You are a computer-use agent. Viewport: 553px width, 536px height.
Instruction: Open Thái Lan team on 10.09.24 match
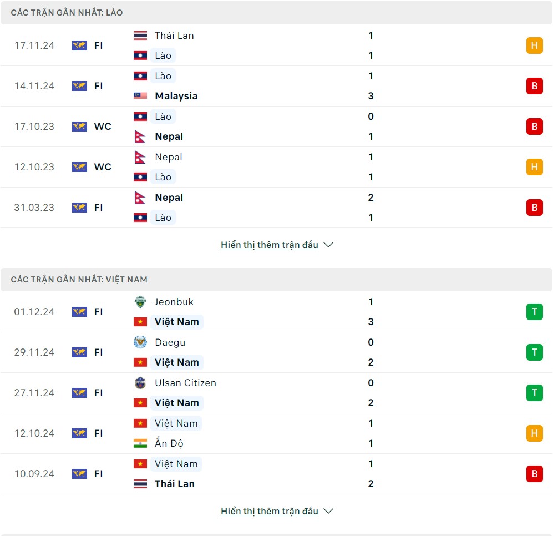[x=175, y=484]
